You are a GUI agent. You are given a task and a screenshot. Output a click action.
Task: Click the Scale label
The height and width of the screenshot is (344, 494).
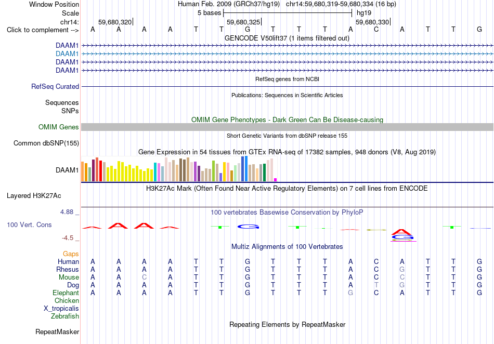(x=70, y=13)
